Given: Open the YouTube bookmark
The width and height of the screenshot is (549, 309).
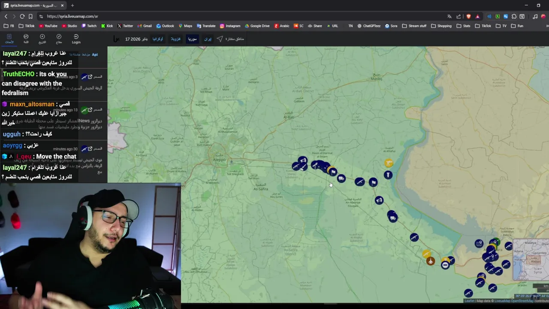Looking at the screenshot, I should pyautogui.click(x=48, y=26).
